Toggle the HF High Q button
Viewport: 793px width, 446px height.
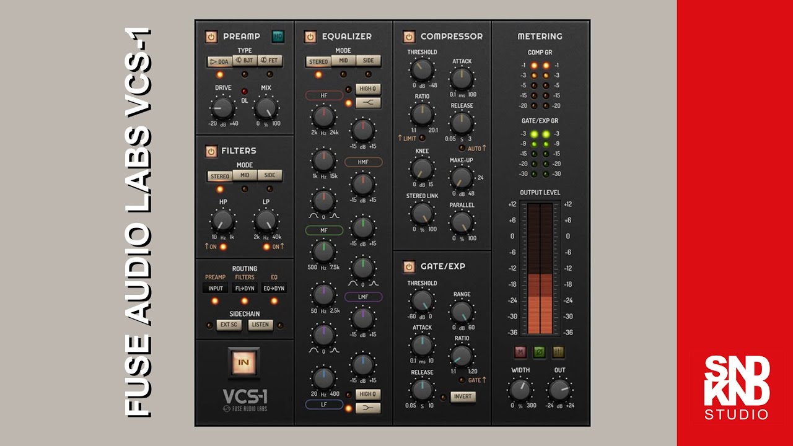tap(368, 89)
